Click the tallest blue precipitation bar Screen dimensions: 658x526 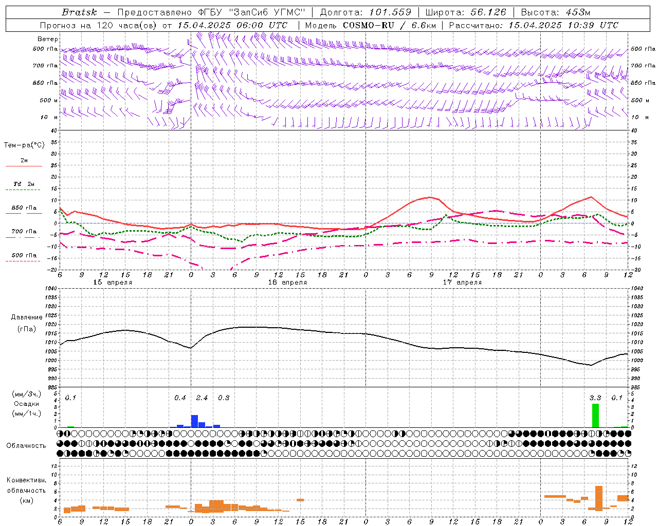[194, 421]
